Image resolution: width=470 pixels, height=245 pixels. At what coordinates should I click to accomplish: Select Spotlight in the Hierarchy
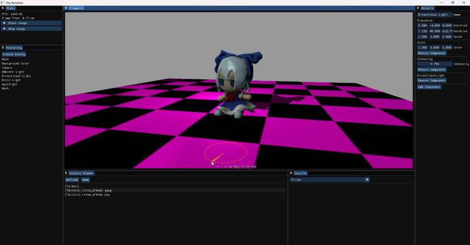coord(9,84)
